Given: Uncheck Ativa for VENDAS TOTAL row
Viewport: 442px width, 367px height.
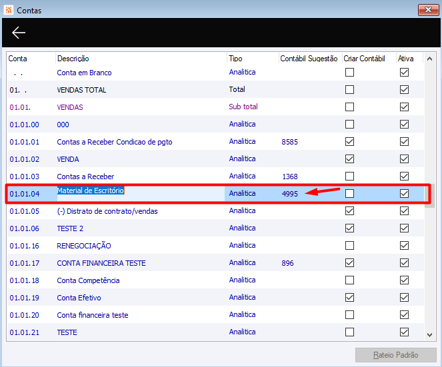Looking at the screenshot, I should (404, 89).
